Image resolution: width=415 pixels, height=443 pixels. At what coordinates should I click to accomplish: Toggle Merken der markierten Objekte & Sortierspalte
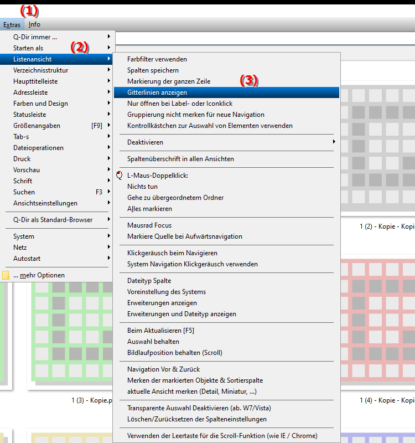(226, 380)
